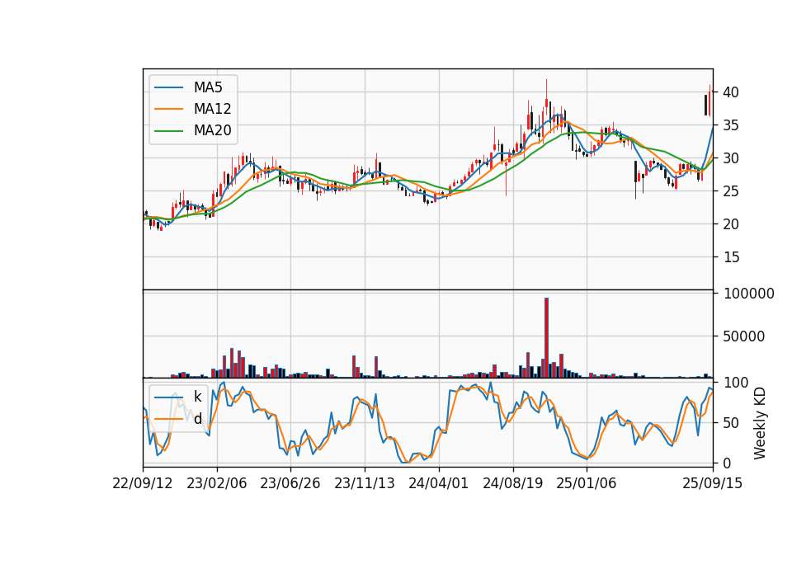
Task: Click the volume axis value 100000
Action: 748,294
